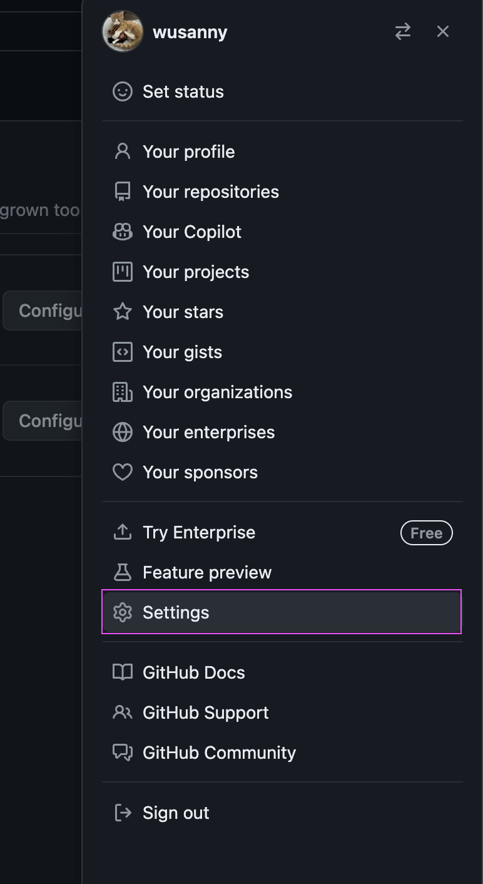483x884 pixels.
Task: Select the heart icon beside Your sponsors
Action: pyautogui.click(x=123, y=472)
